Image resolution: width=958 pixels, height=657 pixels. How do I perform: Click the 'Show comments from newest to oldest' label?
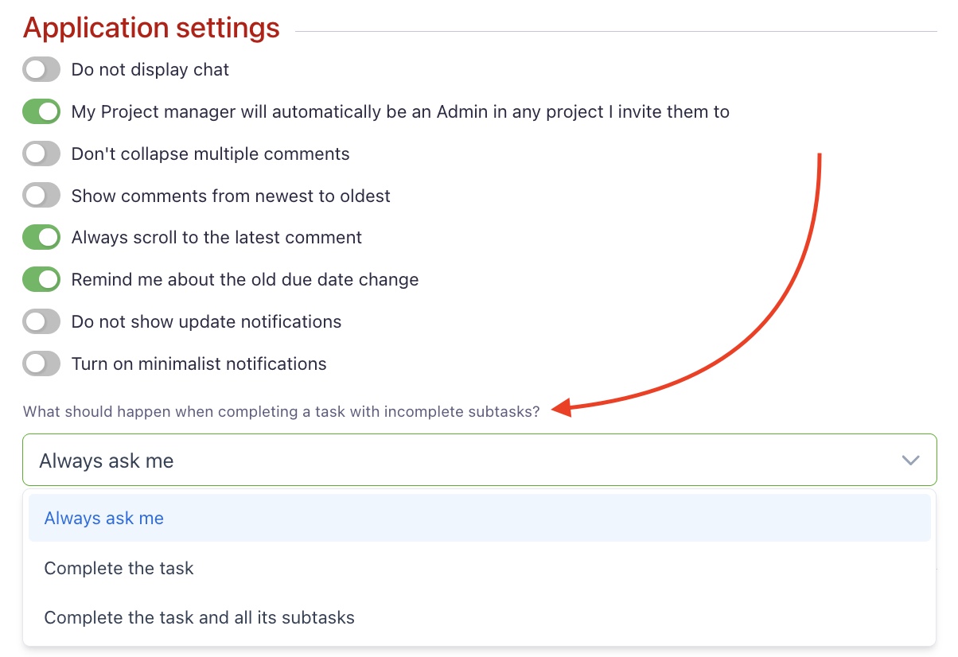pyautogui.click(x=231, y=196)
